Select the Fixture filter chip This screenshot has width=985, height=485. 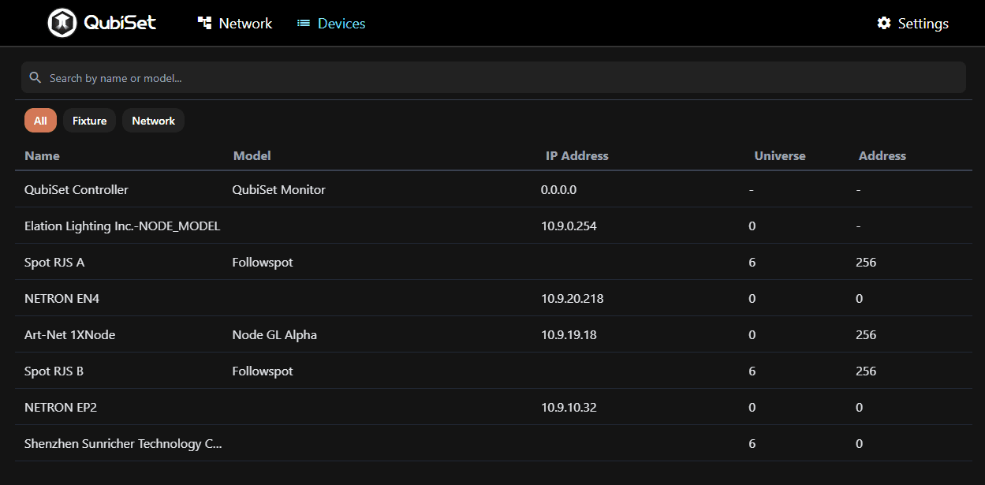(90, 121)
